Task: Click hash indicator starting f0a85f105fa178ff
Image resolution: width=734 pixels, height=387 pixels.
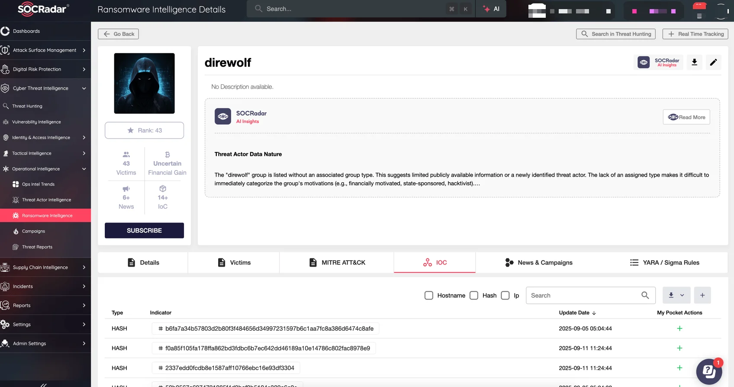Action: pyautogui.click(x=264, y=348)
